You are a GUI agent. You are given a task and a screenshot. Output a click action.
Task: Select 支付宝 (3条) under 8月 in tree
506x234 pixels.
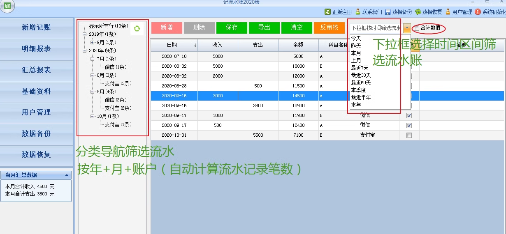click(x=118, y=83)
